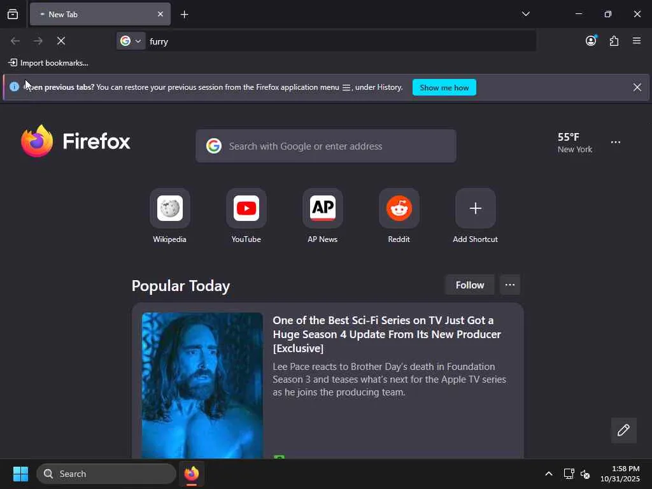Viewport: 652px width, 489px height.
Task: Open the Windows Start menu
Action: tap(20, 474)
